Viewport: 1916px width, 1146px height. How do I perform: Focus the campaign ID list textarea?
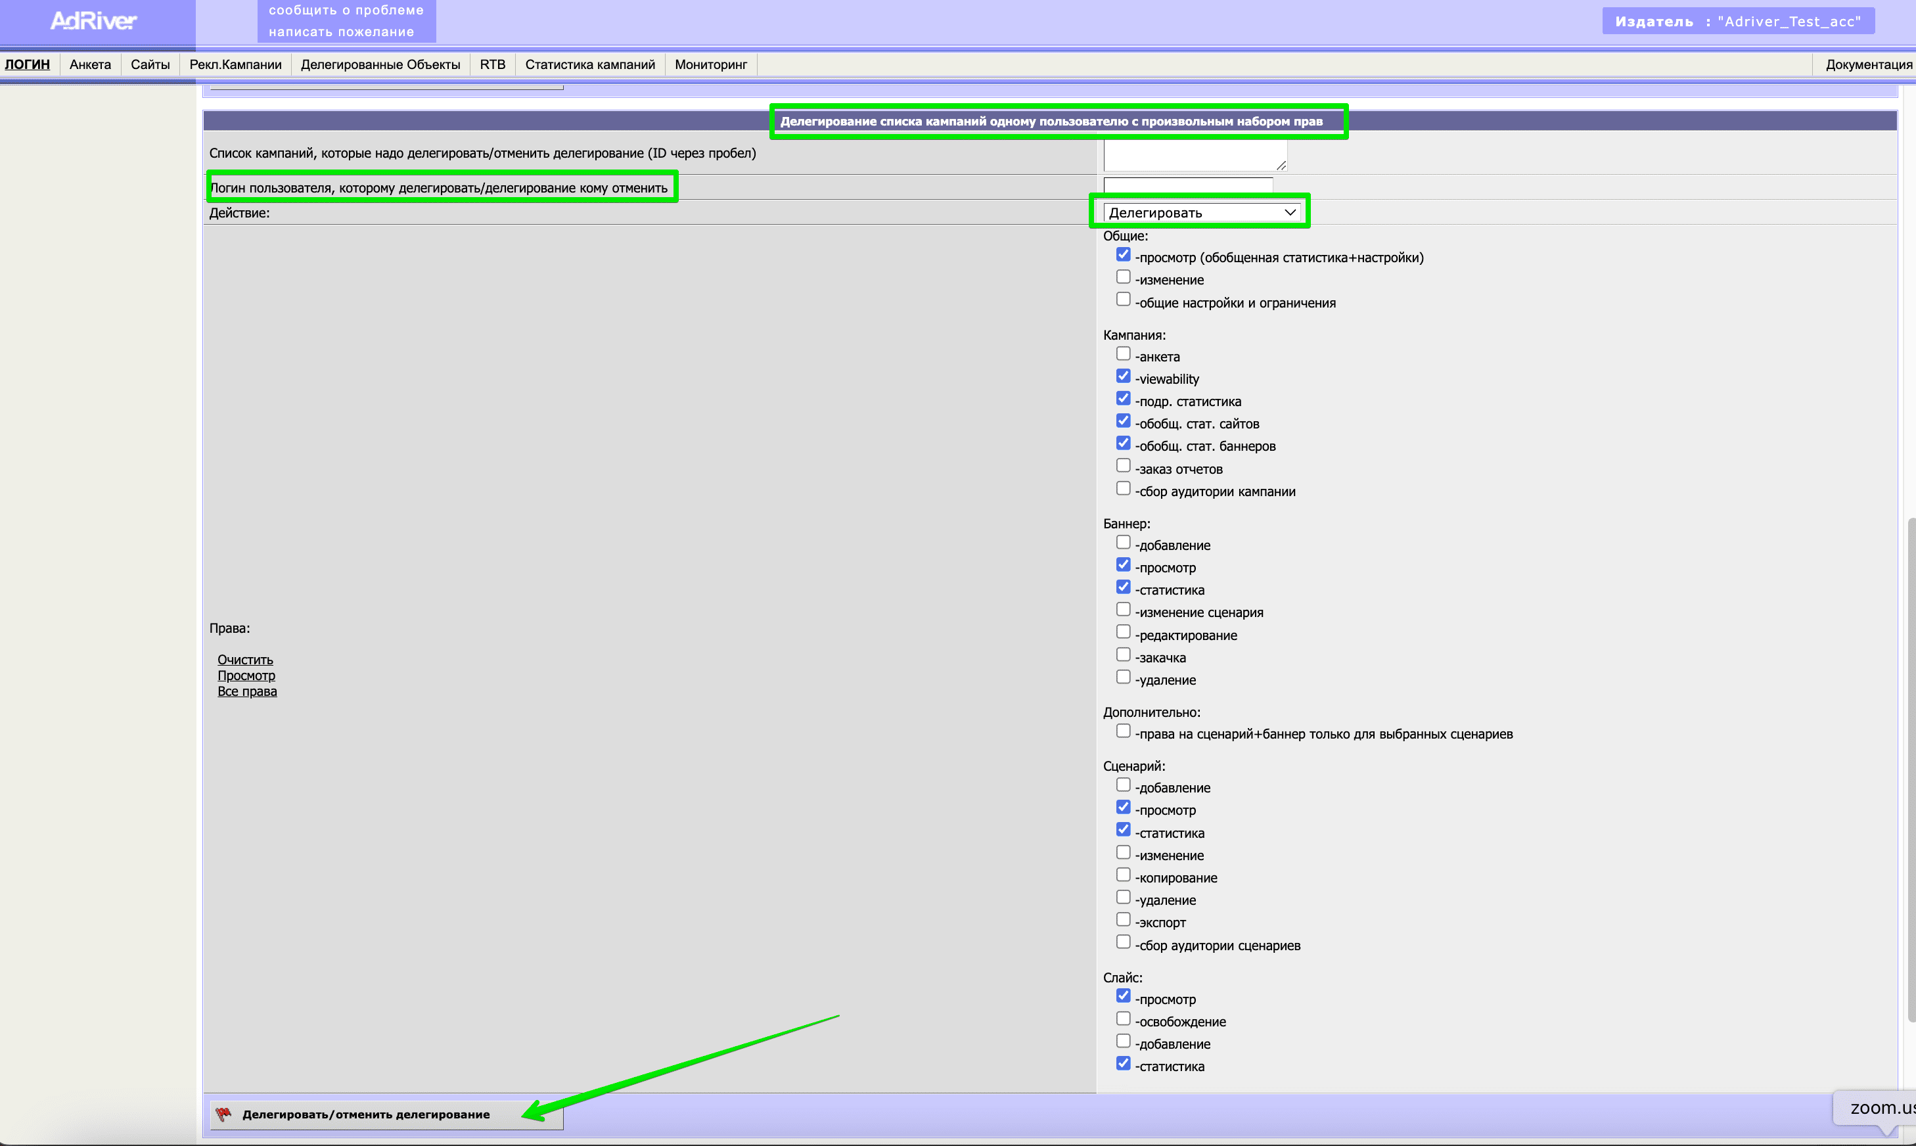click(1195, 154)
